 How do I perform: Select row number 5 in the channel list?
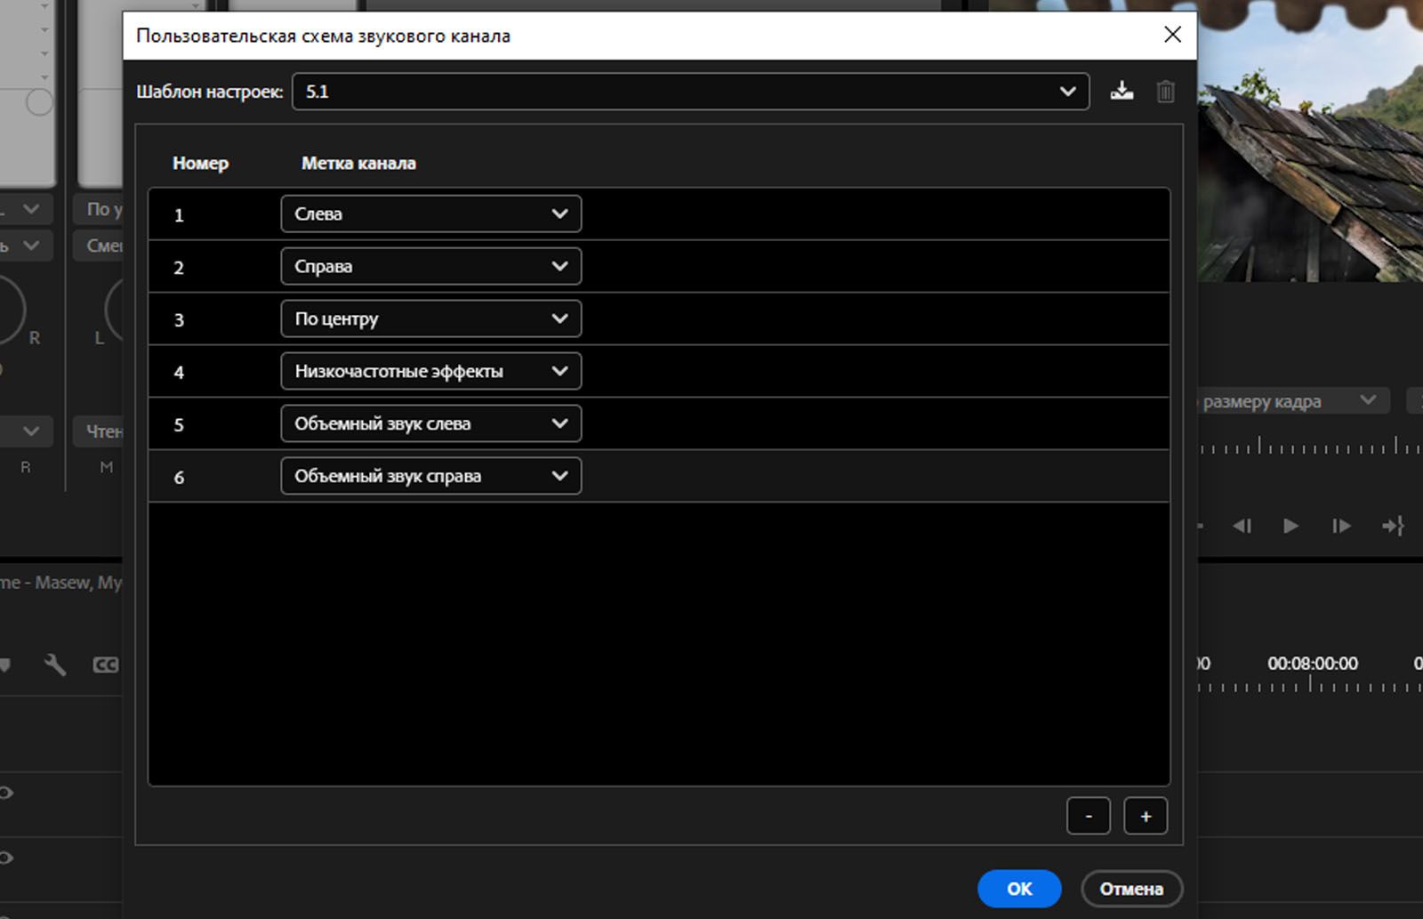pyautogui.click(x=659, y=424)
